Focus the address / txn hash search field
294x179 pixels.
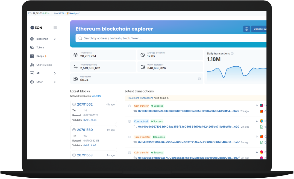171,38
